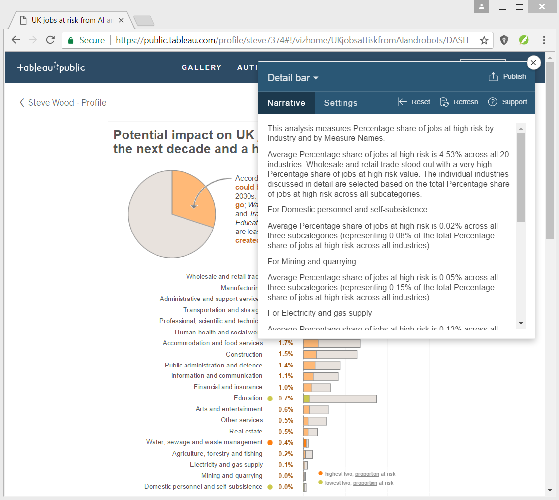This screenshot has height=500, width=559.
Task: Open Support via question mark icon
Action: click(492, 102)
